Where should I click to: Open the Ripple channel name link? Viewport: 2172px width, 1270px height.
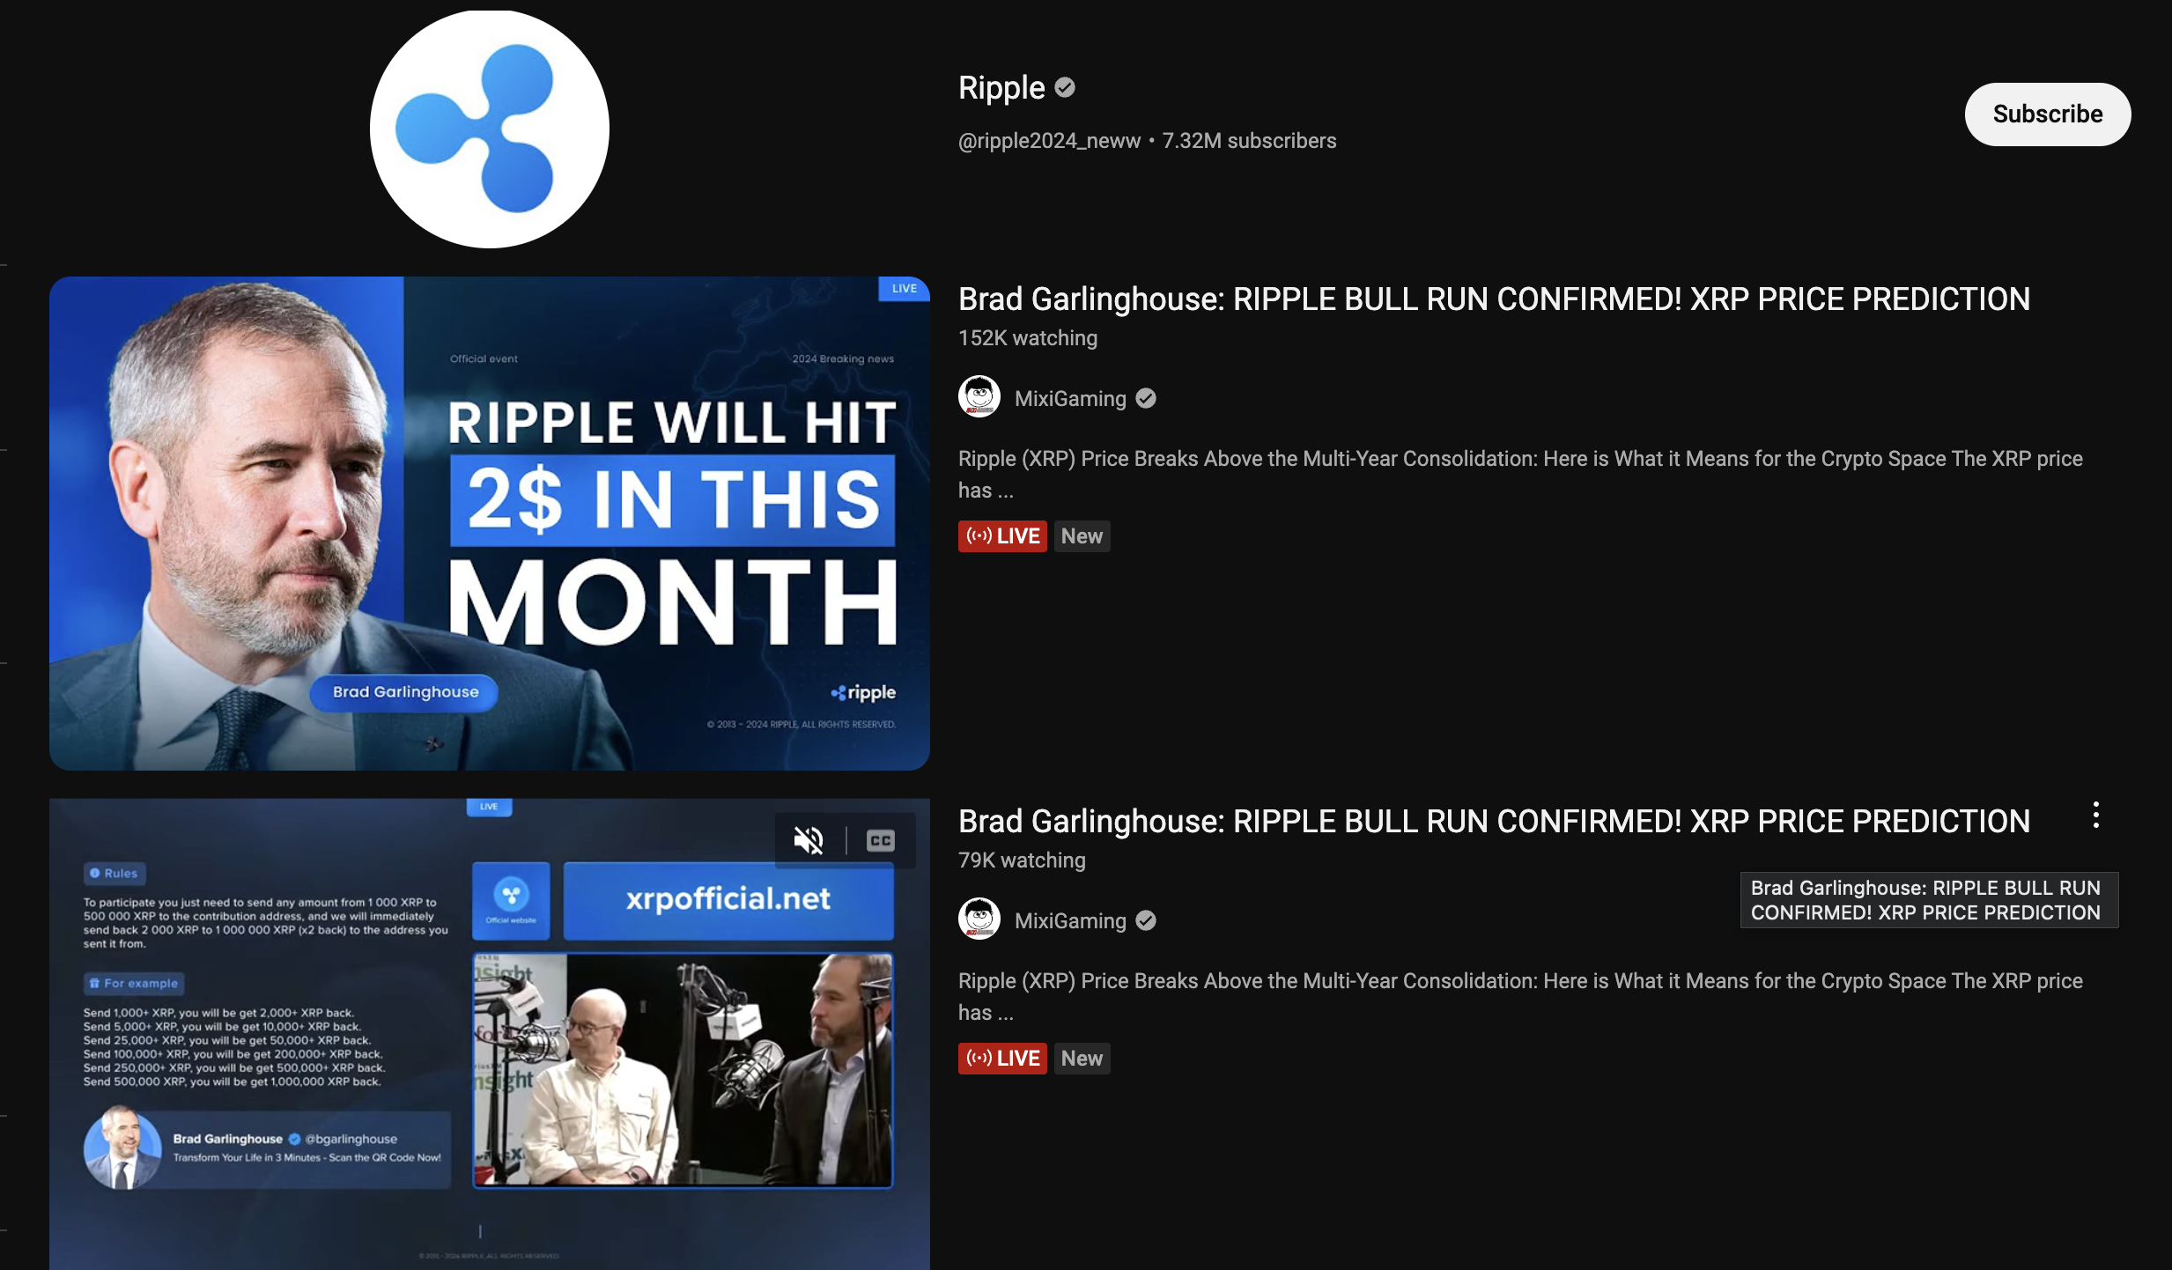tap(1001, 88)
